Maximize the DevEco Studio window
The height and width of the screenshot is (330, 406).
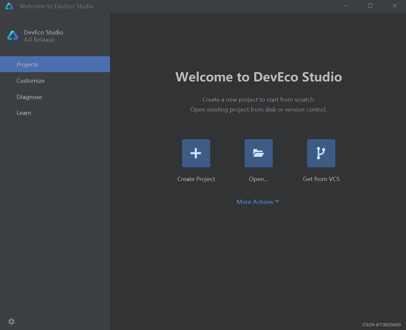tap(370, 6)
